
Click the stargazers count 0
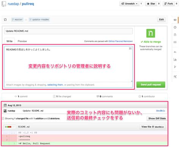(159, 4)
